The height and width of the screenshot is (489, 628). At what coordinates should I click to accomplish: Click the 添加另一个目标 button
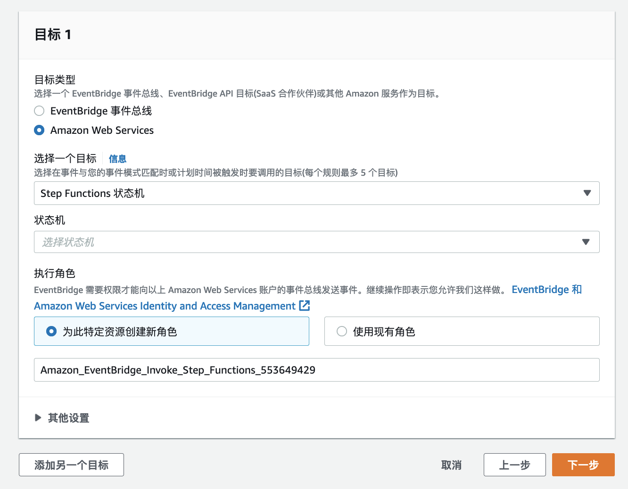click(x=71, y=465)
